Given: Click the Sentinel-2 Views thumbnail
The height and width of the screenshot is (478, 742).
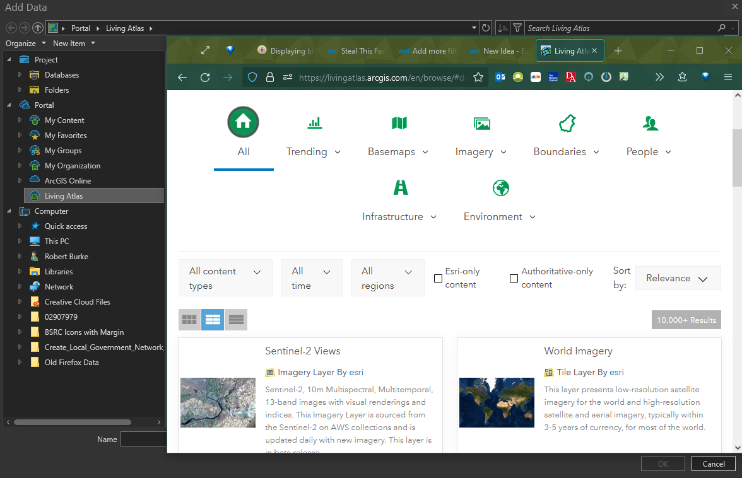Looking at the screenshot, I should pos(218,402).
